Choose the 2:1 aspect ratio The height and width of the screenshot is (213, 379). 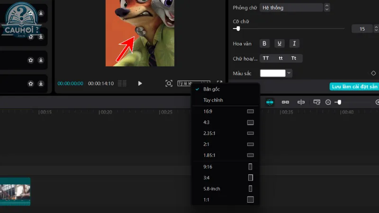click(x=226, y=144)
